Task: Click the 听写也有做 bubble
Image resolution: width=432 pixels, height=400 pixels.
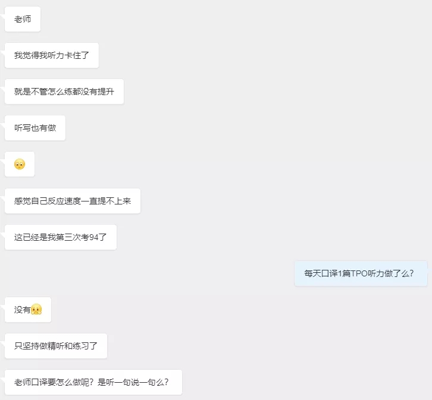Action: point(35,128)
